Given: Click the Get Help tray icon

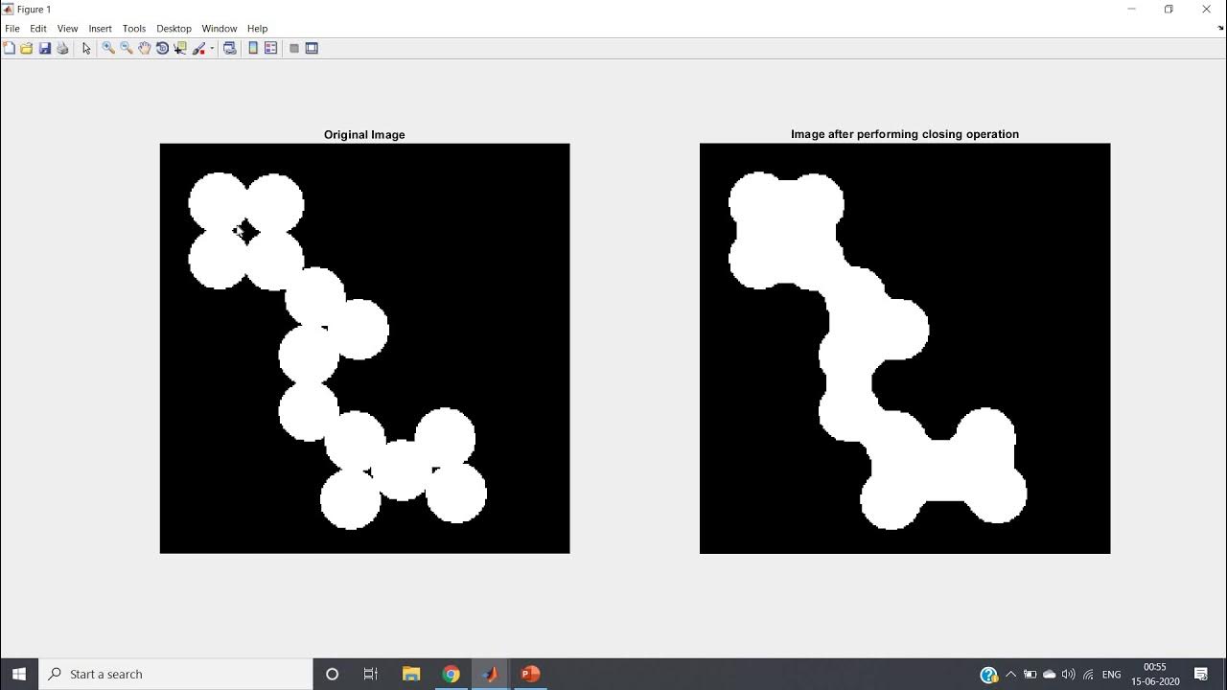Looking at the screenshot, I should [989, 675].
